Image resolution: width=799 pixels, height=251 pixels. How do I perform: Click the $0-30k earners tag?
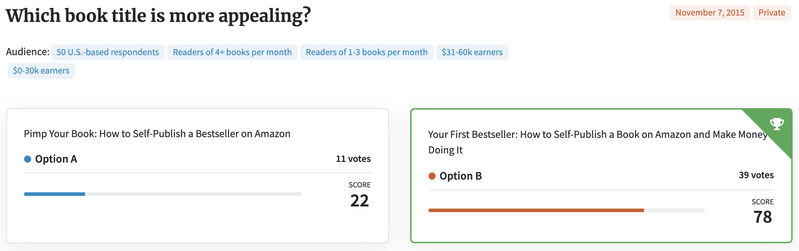pos(41,71)
